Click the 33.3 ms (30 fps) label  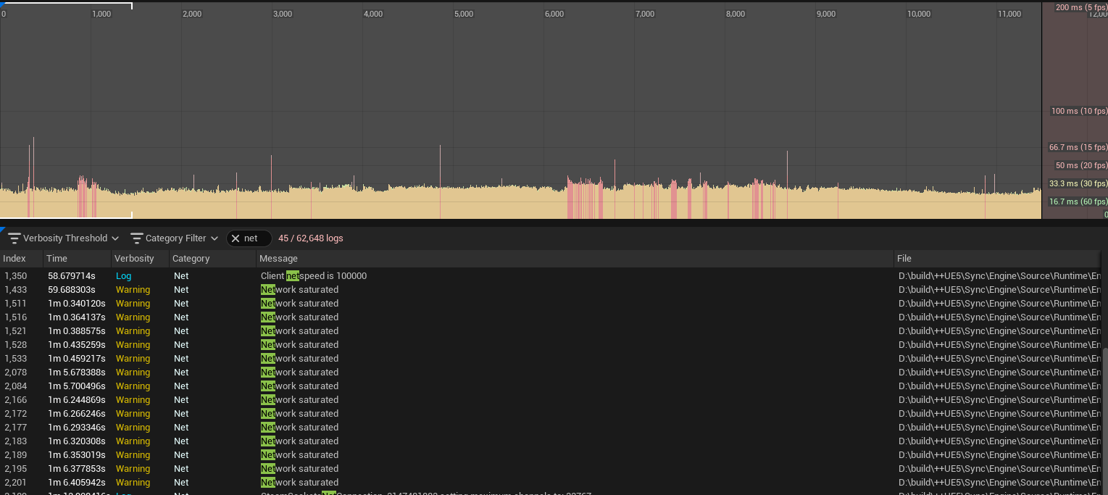point(1078,183)
